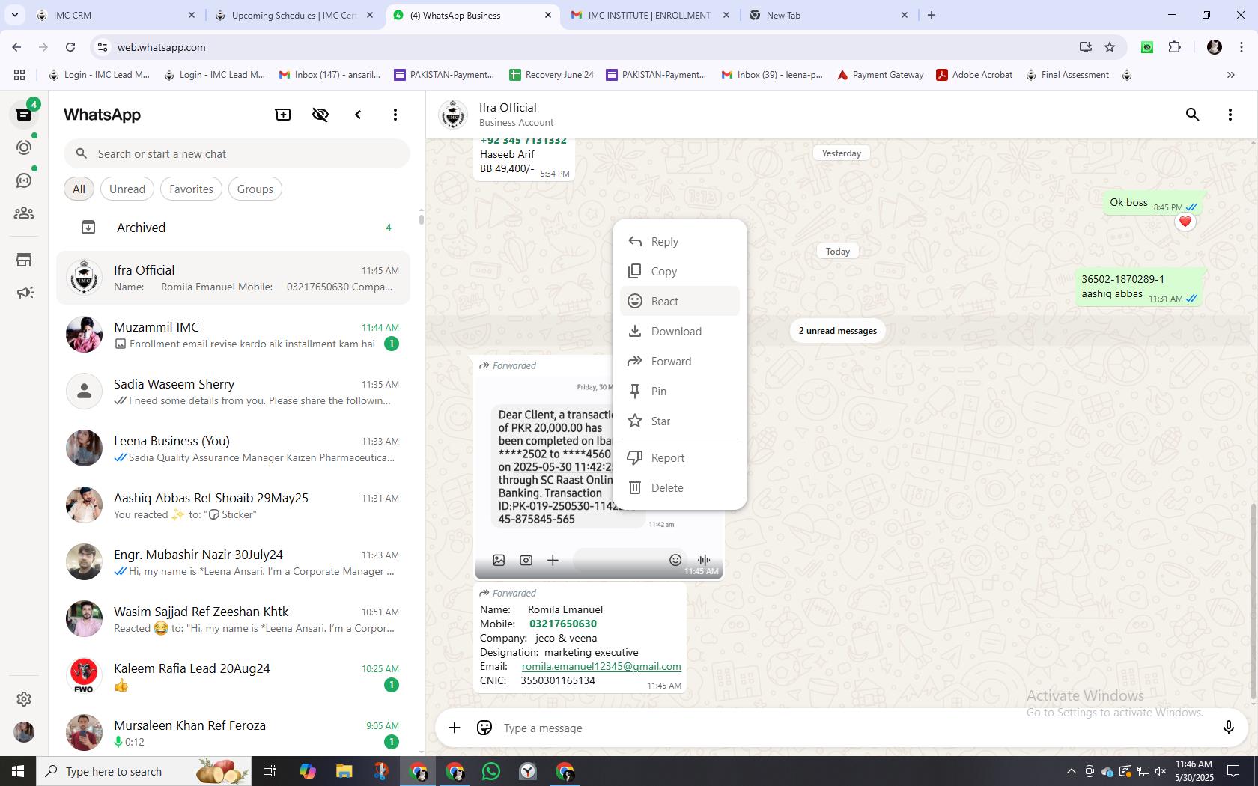
Task: Open the Channels icon in sidebar
Action: (24, 180)
